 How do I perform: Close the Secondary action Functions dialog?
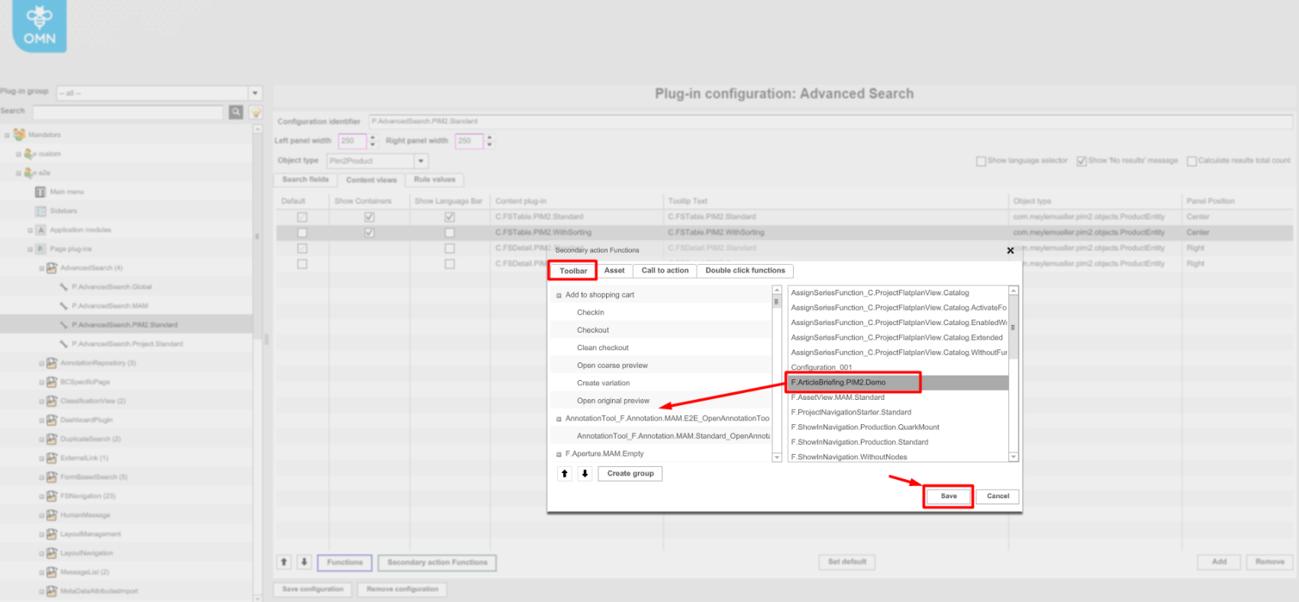[x=1011, y=250]
